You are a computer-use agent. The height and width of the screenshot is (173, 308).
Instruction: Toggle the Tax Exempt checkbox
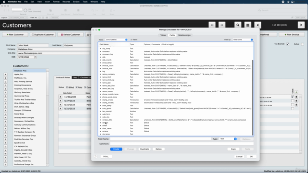(288, 44)
